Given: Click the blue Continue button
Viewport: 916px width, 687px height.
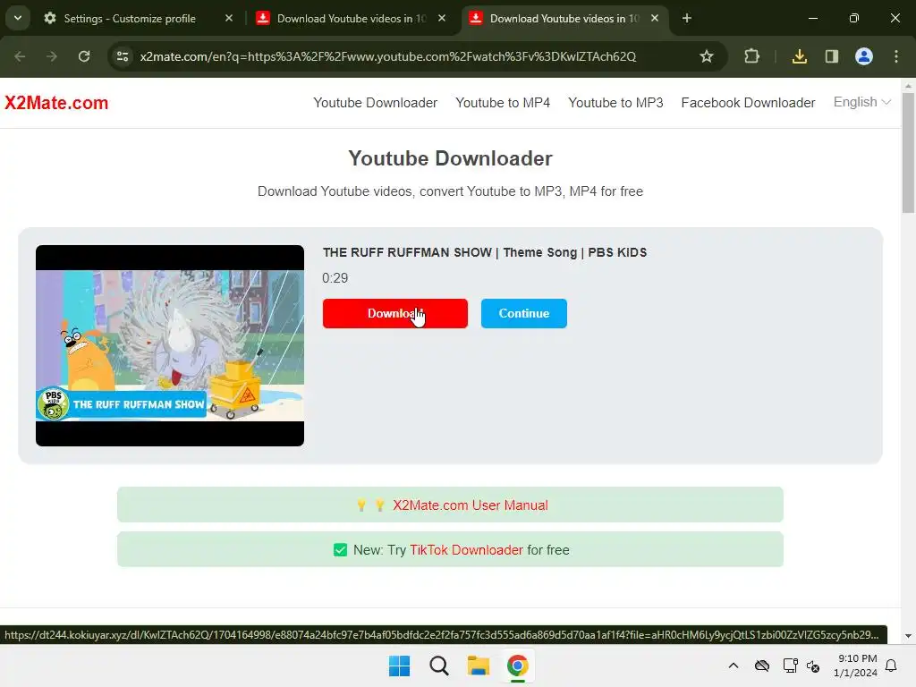Looking at the screenshot, I should tap(524, 314).
